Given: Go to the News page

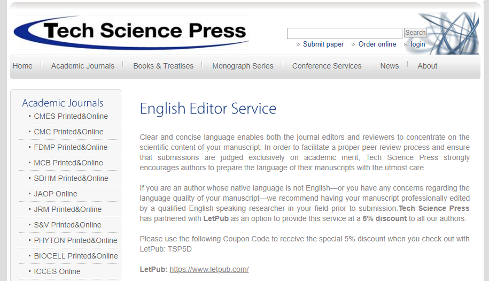Looking at the screenshot, I should [x=389, y=66].
